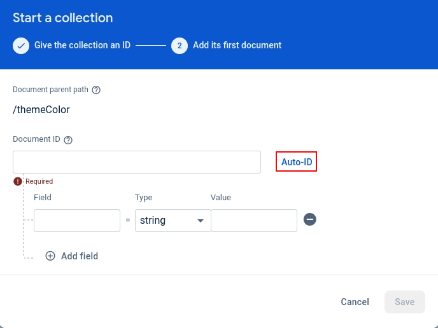This screenshot has height=328, width=438.
Task: Open help tooltip for Document ID
Action: point(68,140)
